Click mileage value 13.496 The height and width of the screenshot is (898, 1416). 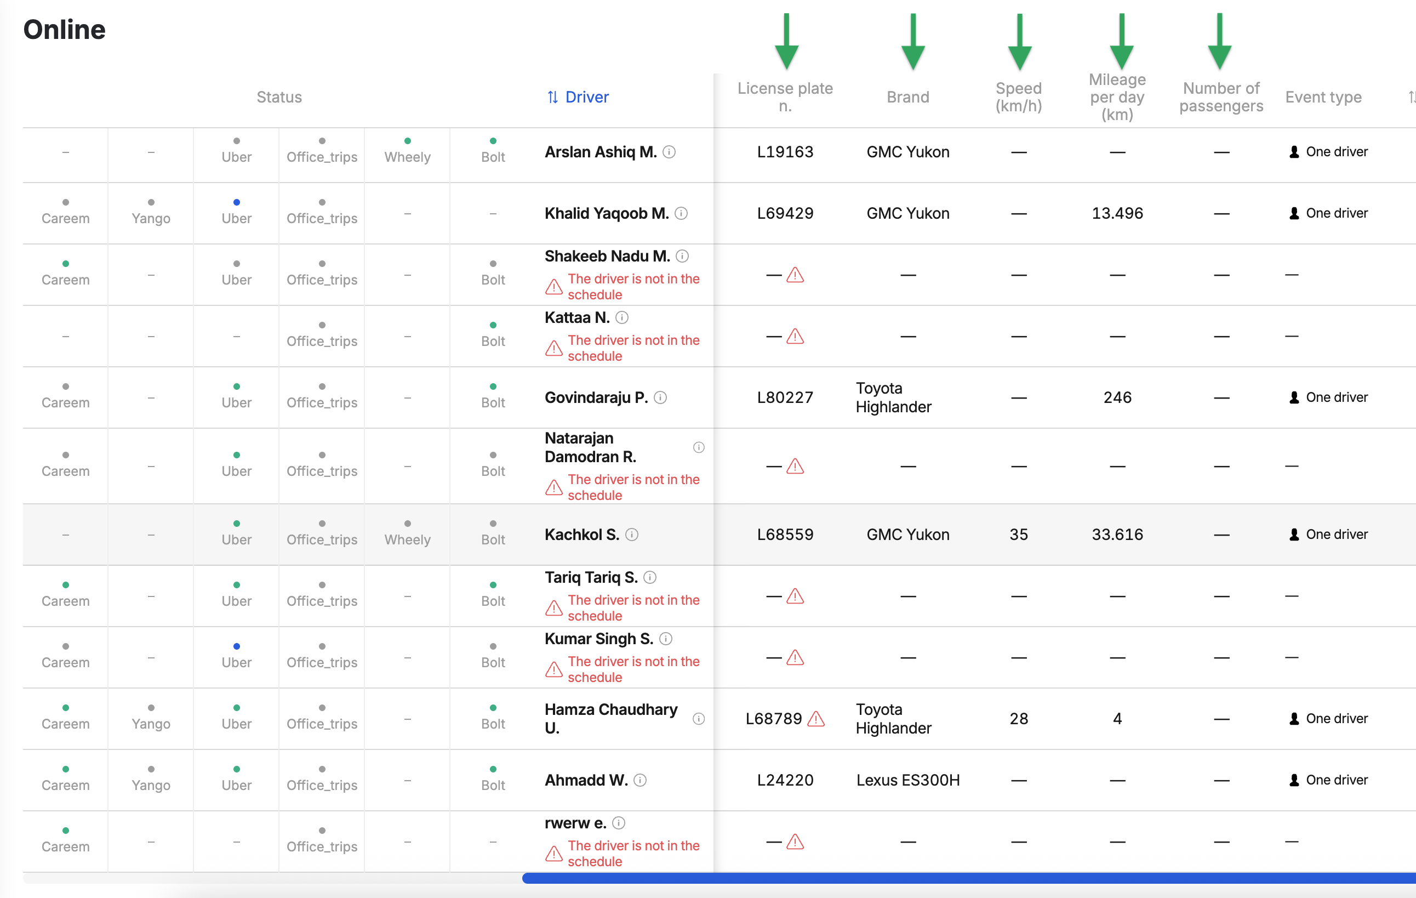(1117, 213)
